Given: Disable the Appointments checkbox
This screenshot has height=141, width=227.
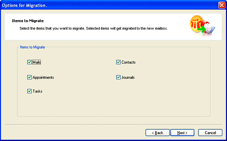Looking at the screenshot, I should 29,77.
